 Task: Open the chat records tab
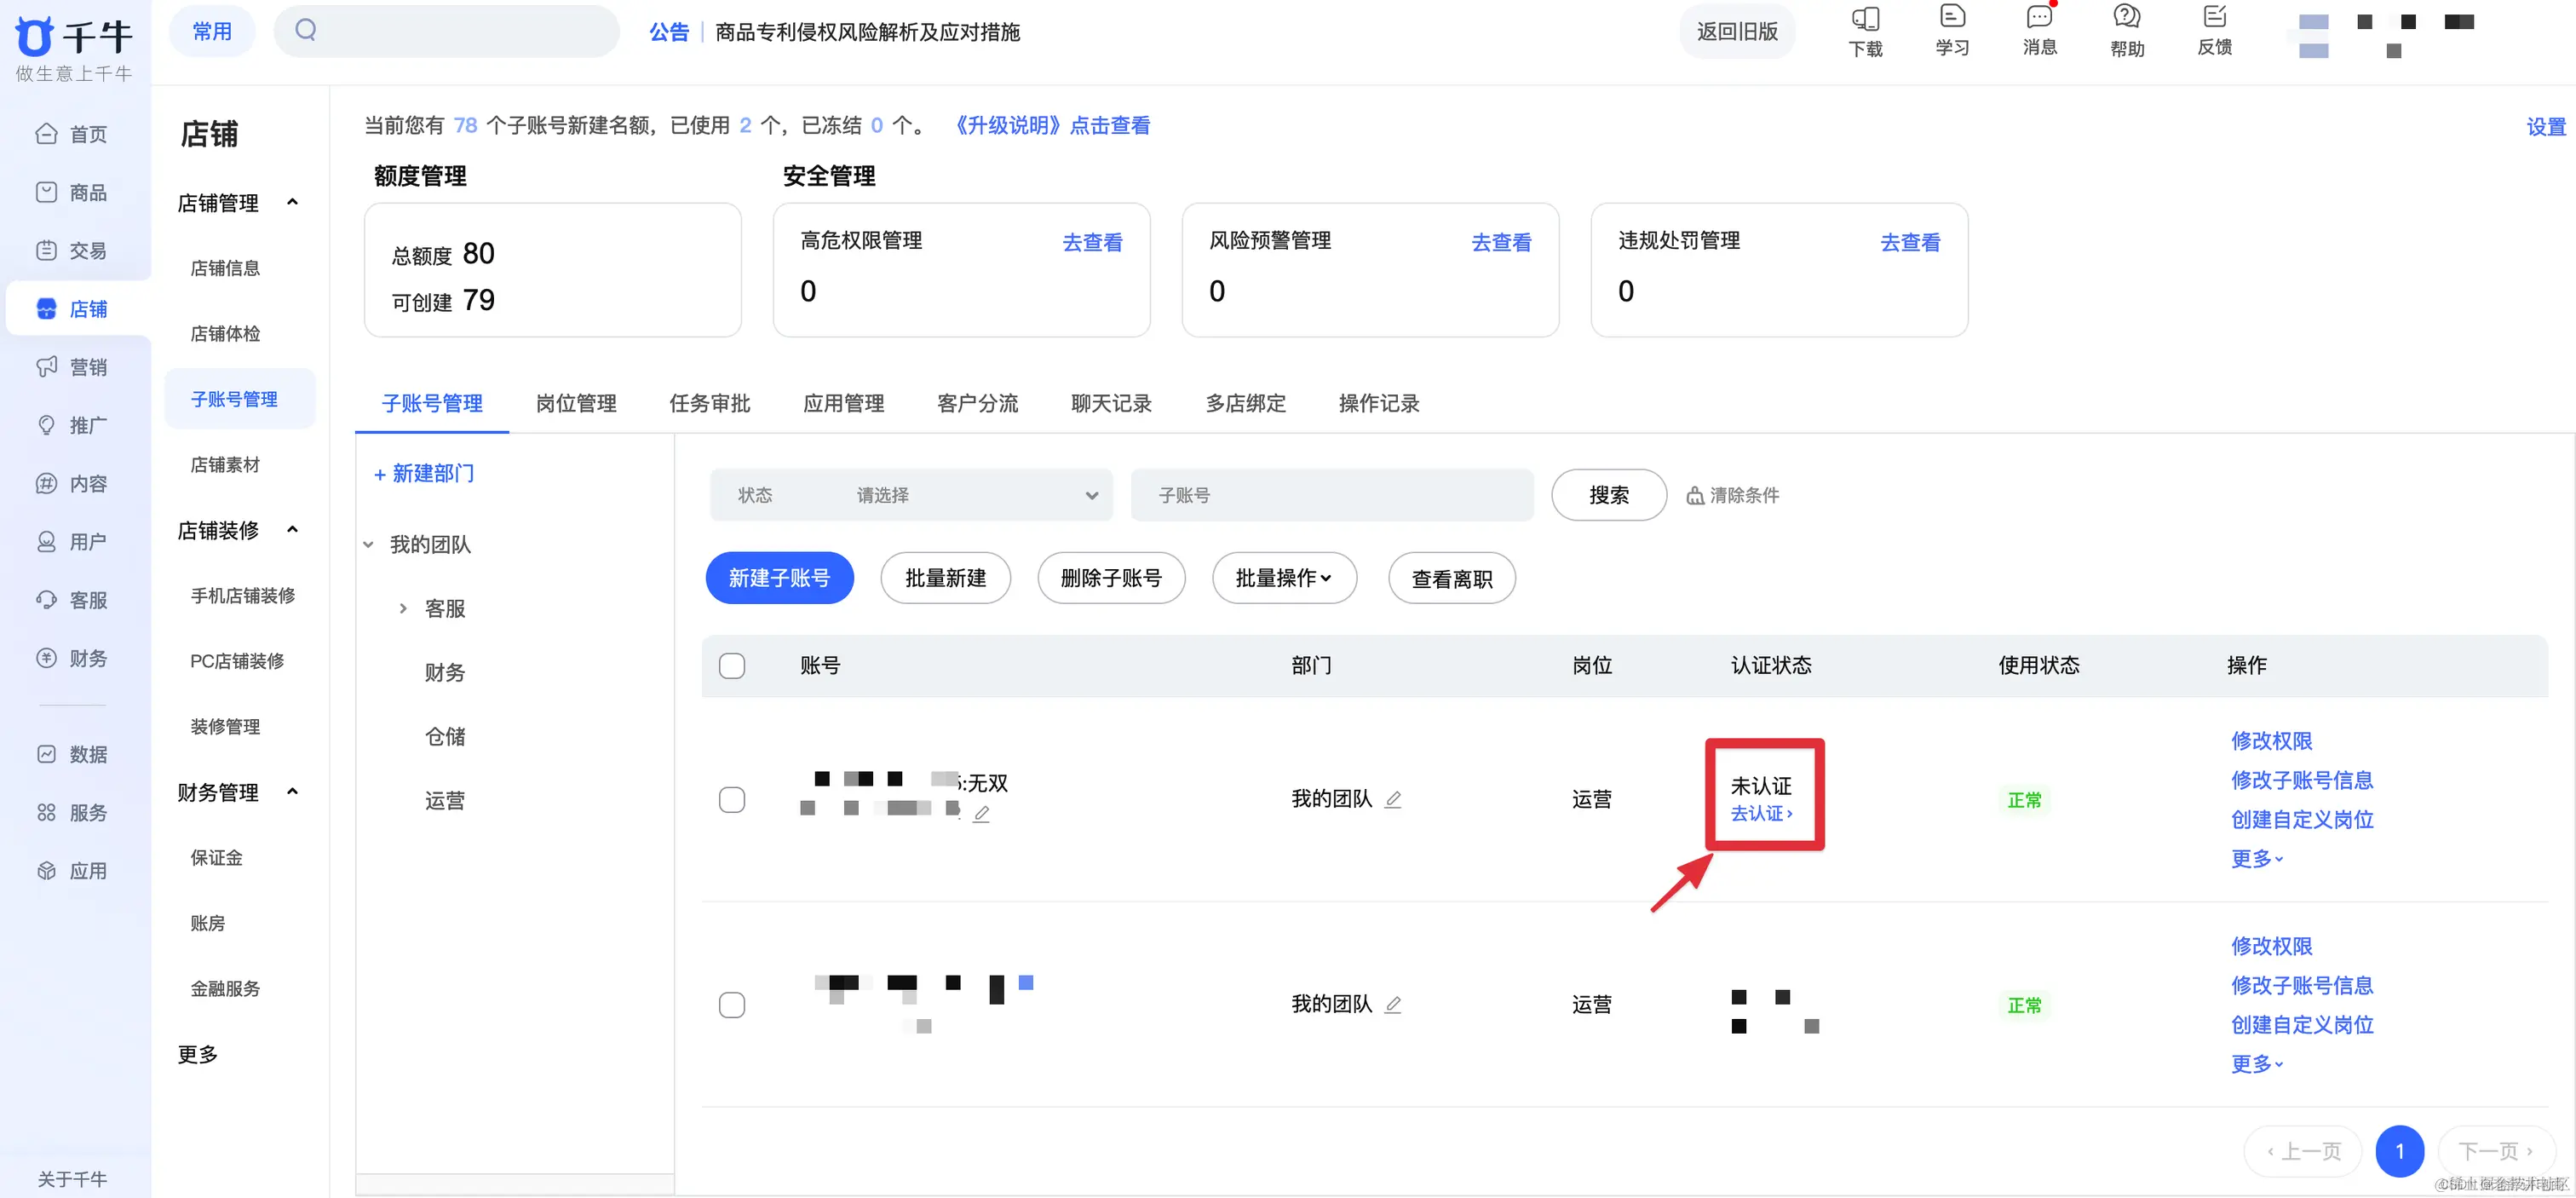point(1111,403)
